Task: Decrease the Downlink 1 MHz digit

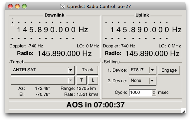Action: coord(31,38)
